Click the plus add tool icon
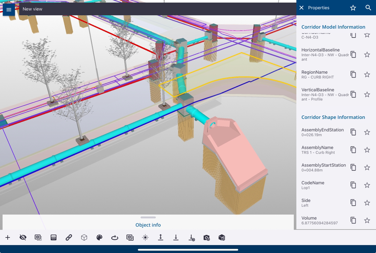 coord(8,238)
